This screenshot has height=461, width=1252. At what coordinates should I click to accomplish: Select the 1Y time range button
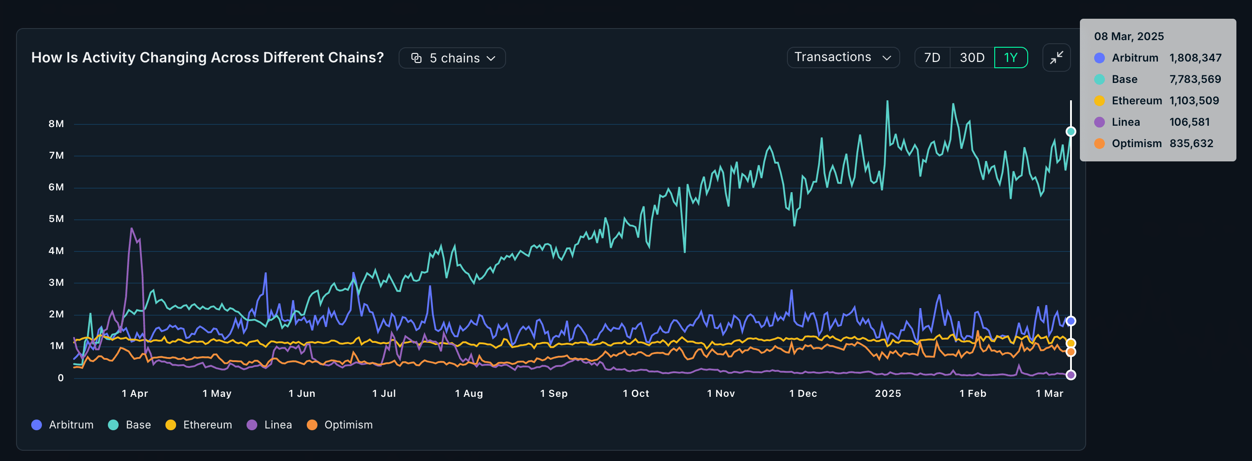click(1010, 58)
